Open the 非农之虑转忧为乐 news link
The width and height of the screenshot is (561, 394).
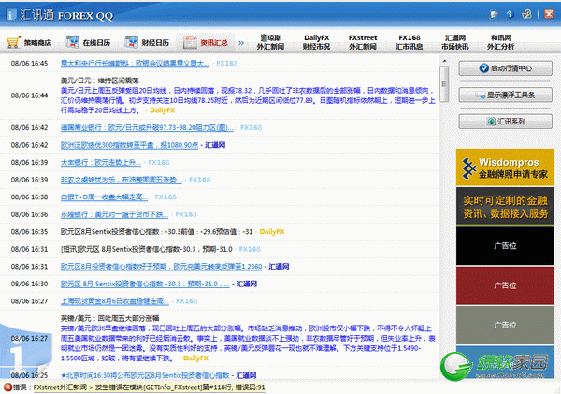tap(121, 180)
